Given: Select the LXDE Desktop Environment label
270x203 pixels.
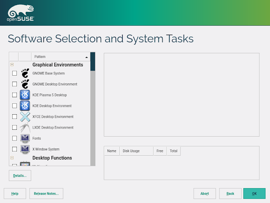Looking at the screenshot, I should (53, 127).
